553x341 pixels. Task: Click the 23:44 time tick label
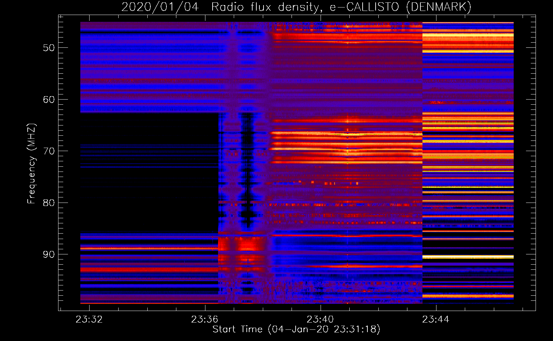435,320
